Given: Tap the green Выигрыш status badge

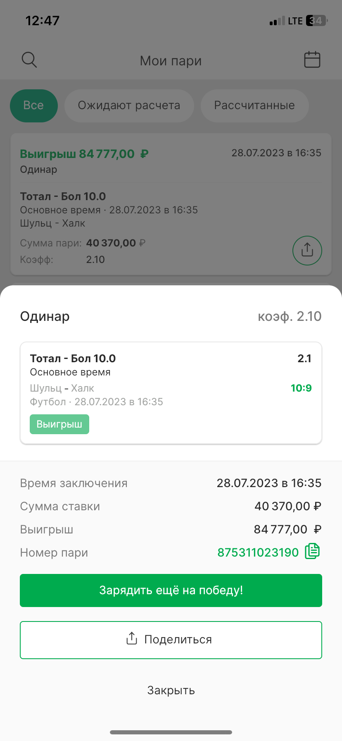Looking at the screenshot, I should 59,424.
